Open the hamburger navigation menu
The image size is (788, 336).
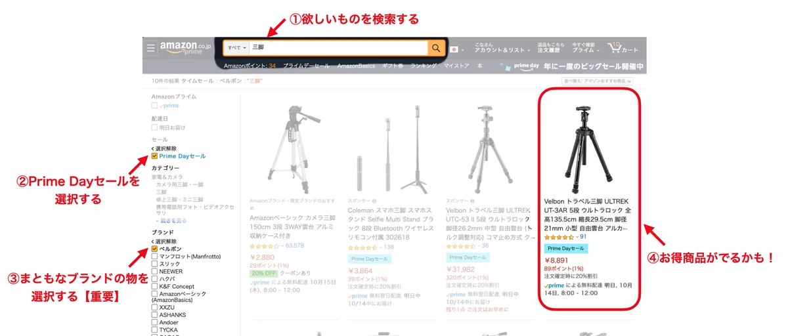tap(150, 48)
